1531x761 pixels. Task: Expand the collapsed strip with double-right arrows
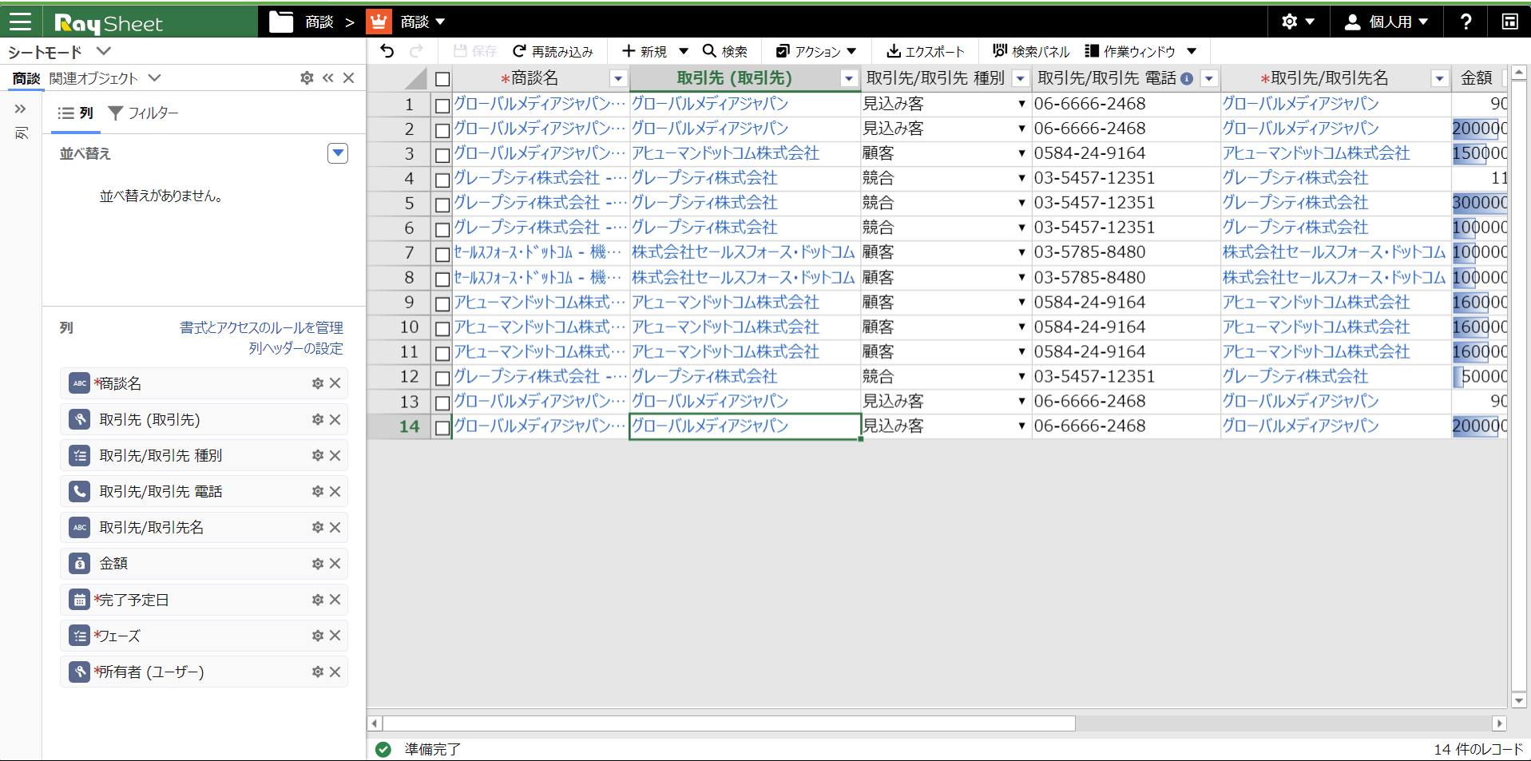tap(20, 109)
